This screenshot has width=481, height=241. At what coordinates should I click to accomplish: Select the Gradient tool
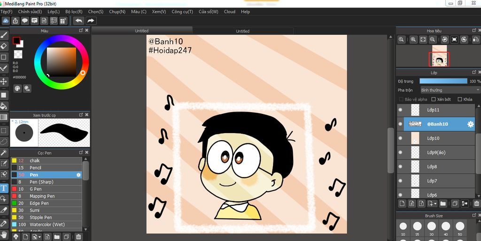4,117
